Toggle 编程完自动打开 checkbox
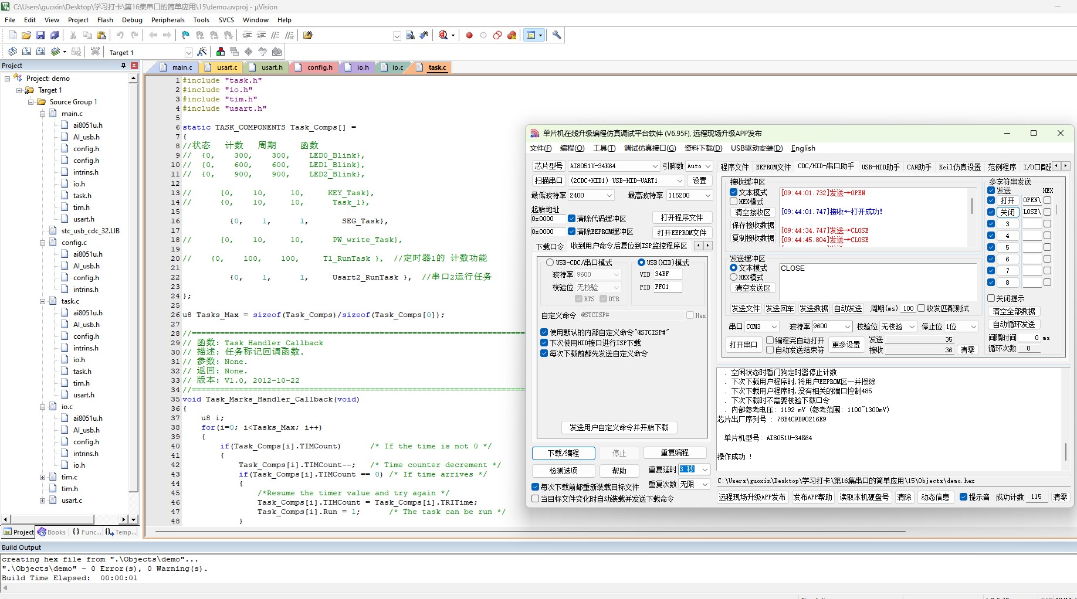 770,341
